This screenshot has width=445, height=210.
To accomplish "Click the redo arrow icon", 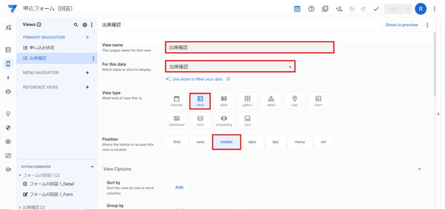I will point(363,9).
